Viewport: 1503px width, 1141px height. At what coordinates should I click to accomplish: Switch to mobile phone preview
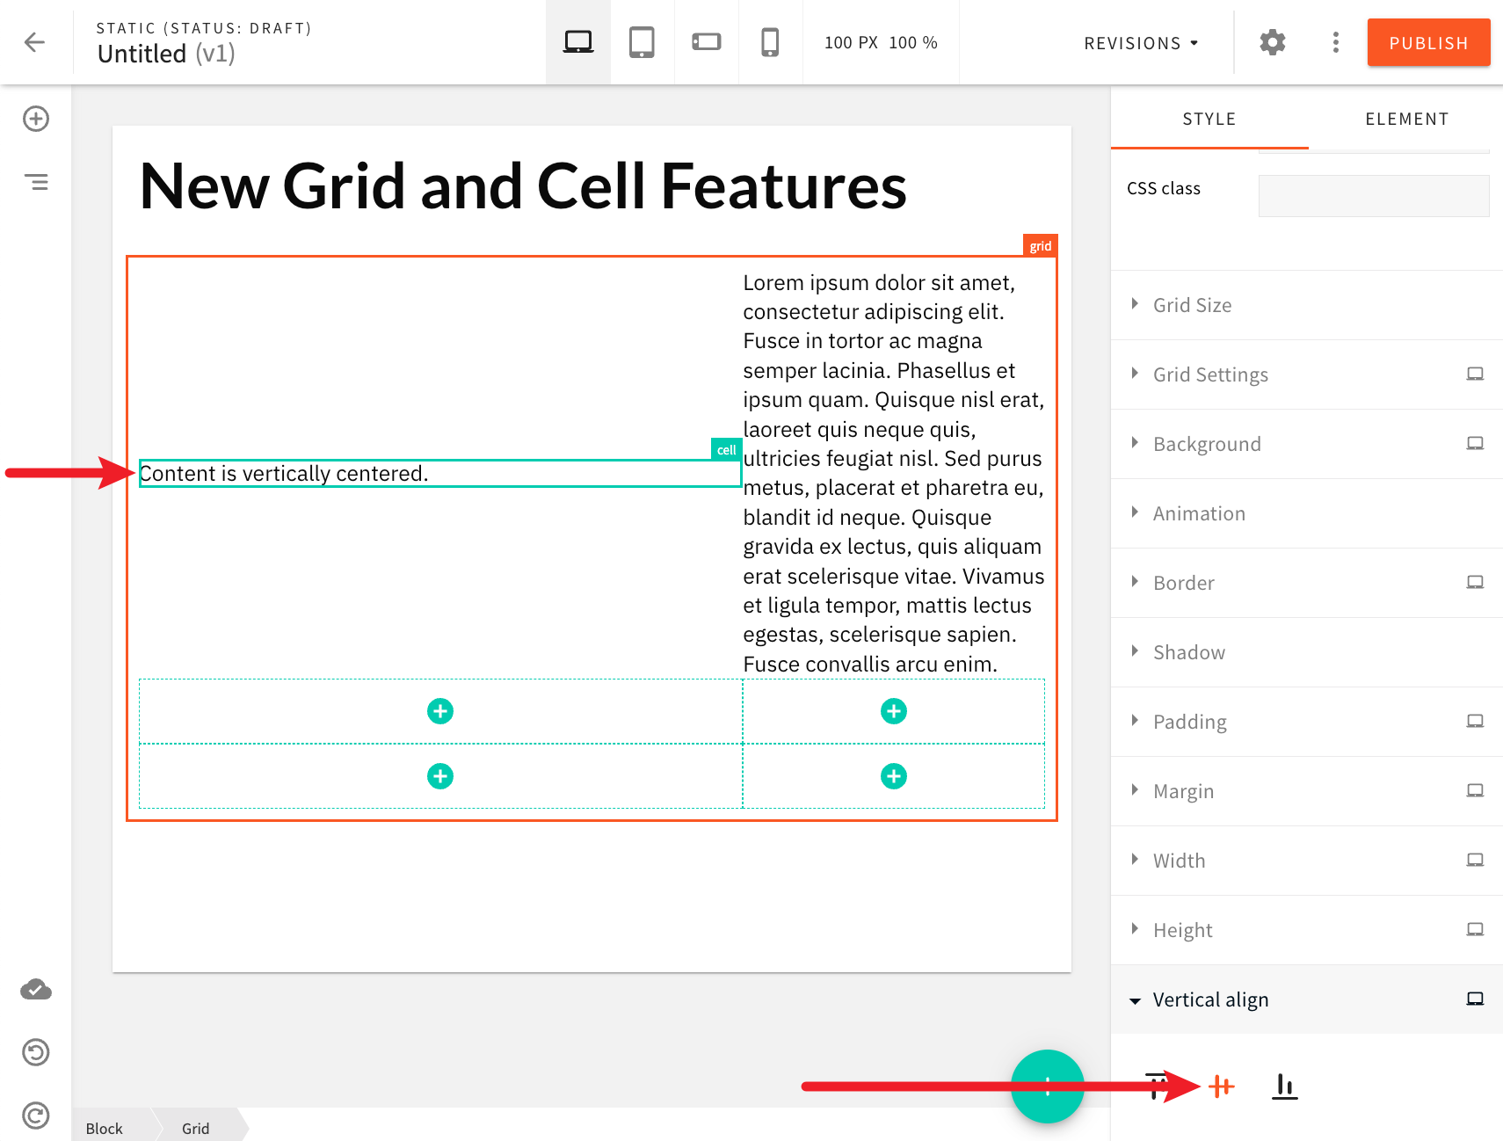pos(770,41)
